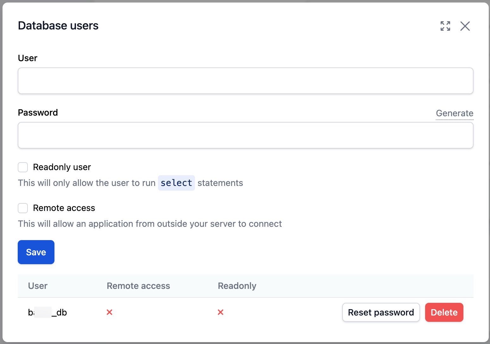Click the Remote access label text
The height and width of the screenshot is (344, 490).
64,208
